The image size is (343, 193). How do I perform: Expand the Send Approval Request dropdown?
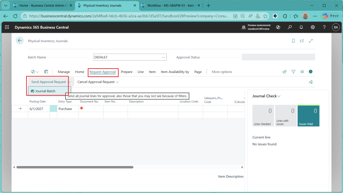coord(51,82)
